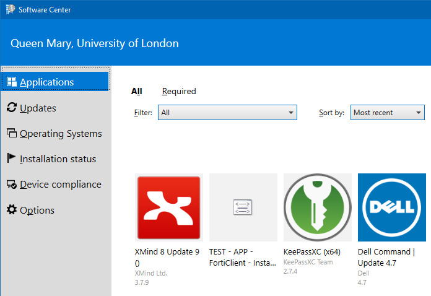
Task: Open the Options page
Action: [x=37, y=211]
